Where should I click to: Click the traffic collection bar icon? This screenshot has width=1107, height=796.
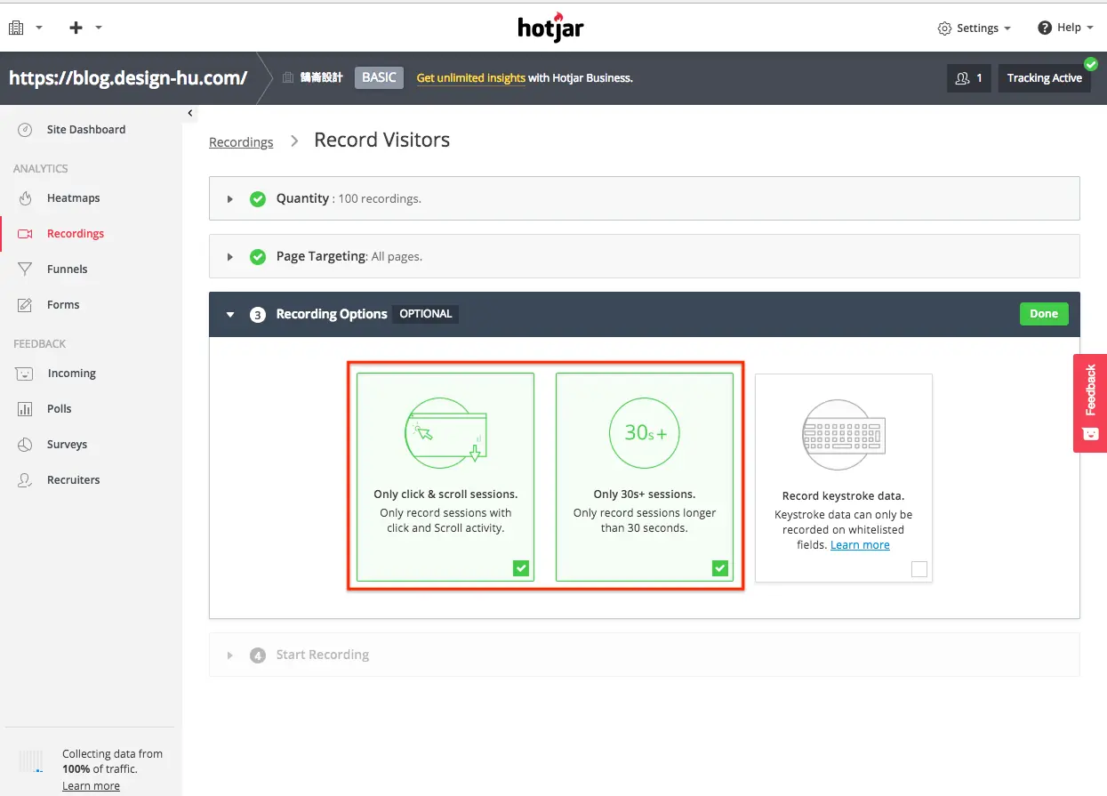click(30, 761)
